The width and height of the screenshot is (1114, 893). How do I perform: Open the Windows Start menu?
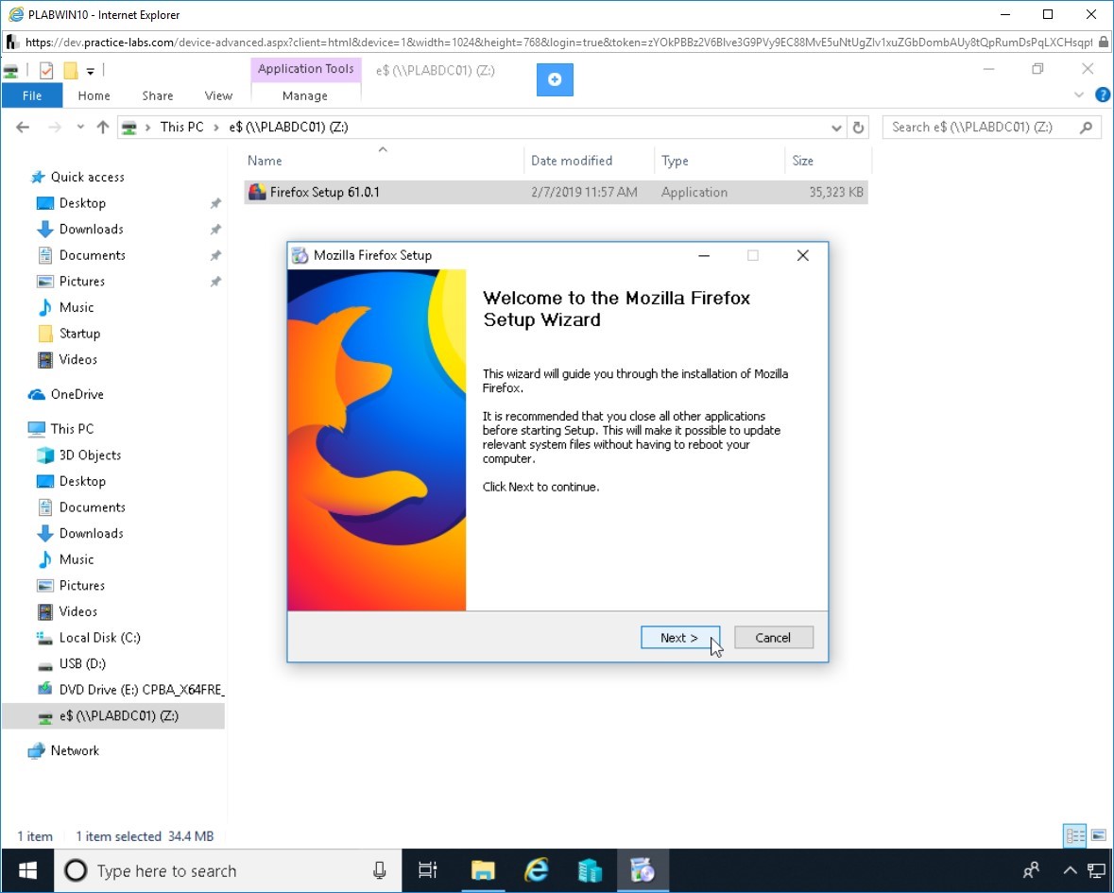coord(27,870)
